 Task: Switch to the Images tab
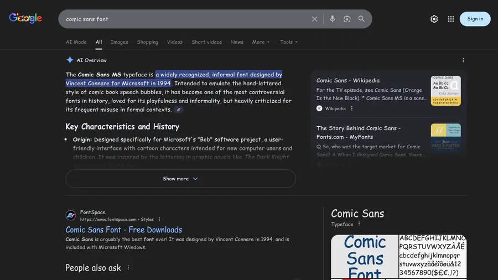pyautogui.click(x=119, y=42)
